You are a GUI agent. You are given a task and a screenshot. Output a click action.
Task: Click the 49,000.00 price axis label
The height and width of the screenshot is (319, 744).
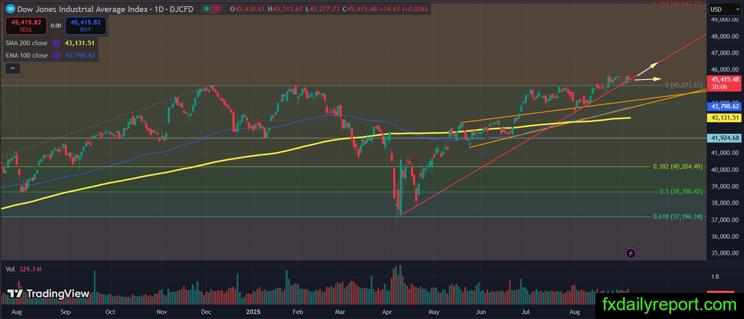pos(725,19)
